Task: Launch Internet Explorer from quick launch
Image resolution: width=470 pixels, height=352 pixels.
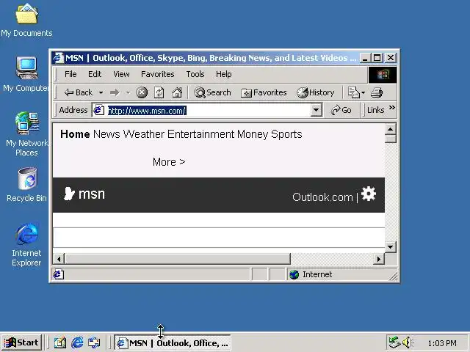Action: click(77, 342)
